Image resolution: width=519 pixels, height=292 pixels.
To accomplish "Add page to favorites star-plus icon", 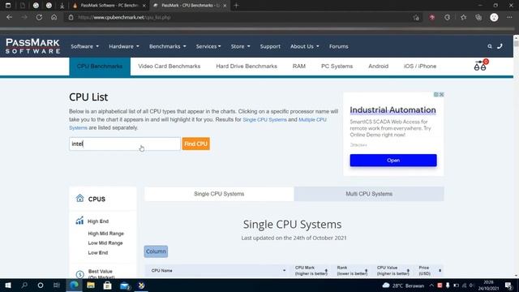I will [x=416, y=18].
